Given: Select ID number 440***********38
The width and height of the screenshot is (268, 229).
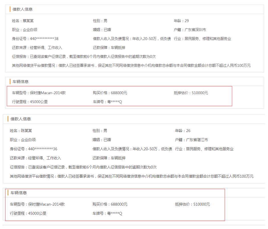Looking at the screenshot, I should 44,39.
